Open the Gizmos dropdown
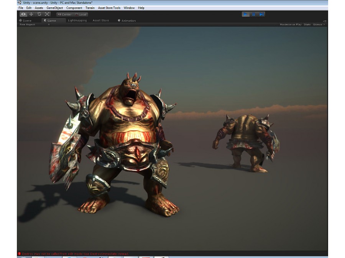Viewport: 345px width, 258px height. coord(319,24)
